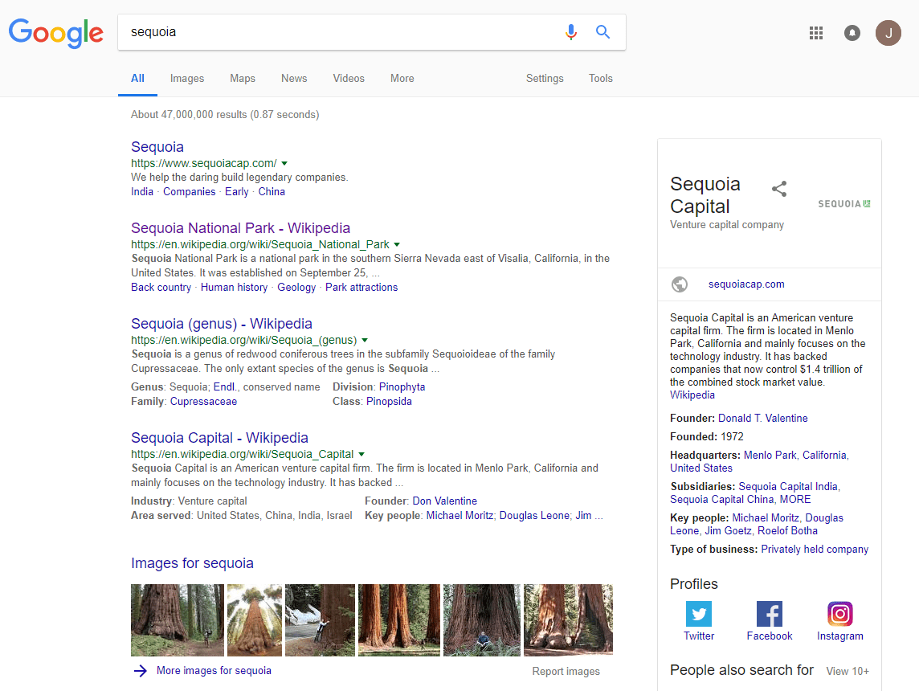Follow the Companies sitelink
919x691 pixels.
(189, 192)
